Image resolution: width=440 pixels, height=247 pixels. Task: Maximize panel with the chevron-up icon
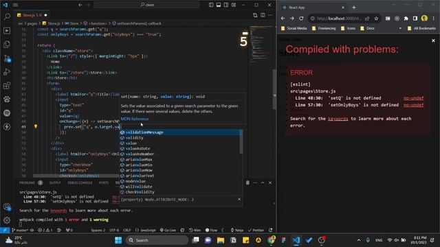point(263,183)
